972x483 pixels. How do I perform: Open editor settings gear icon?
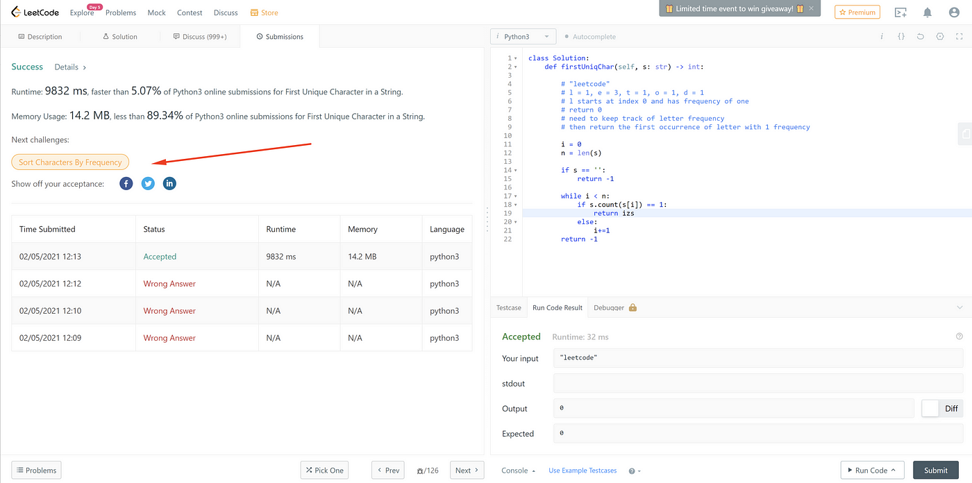pos(940,36)
